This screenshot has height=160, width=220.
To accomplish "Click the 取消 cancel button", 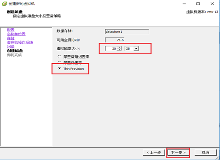I will click(x=206, y=153).
